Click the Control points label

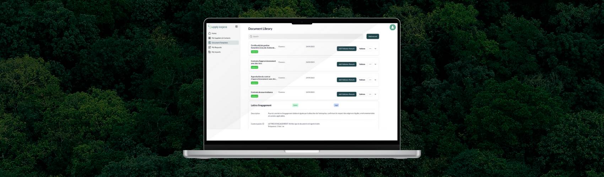click(x=256, y=124)
